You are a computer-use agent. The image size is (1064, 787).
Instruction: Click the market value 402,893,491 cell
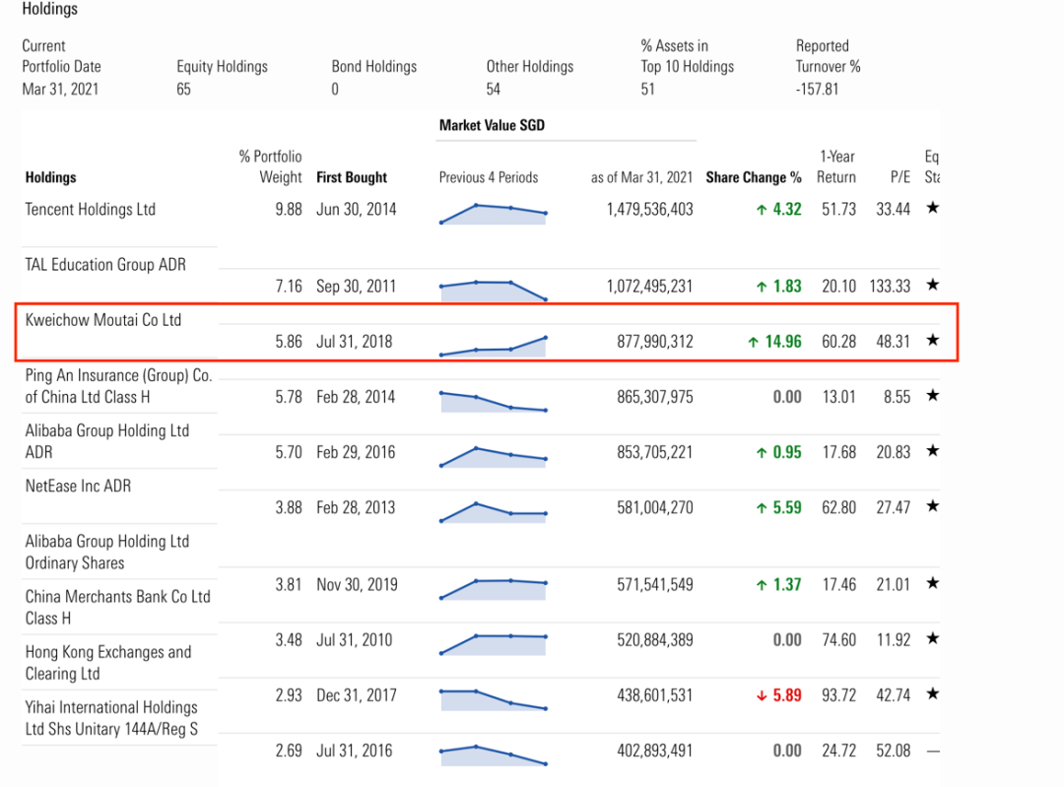coord(644,751)
